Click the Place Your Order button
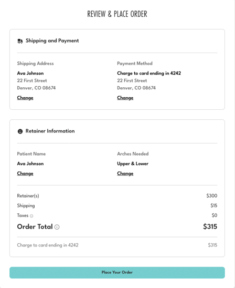Image resolution: width=235 pixels, height=288 pixels. point(117,273)
